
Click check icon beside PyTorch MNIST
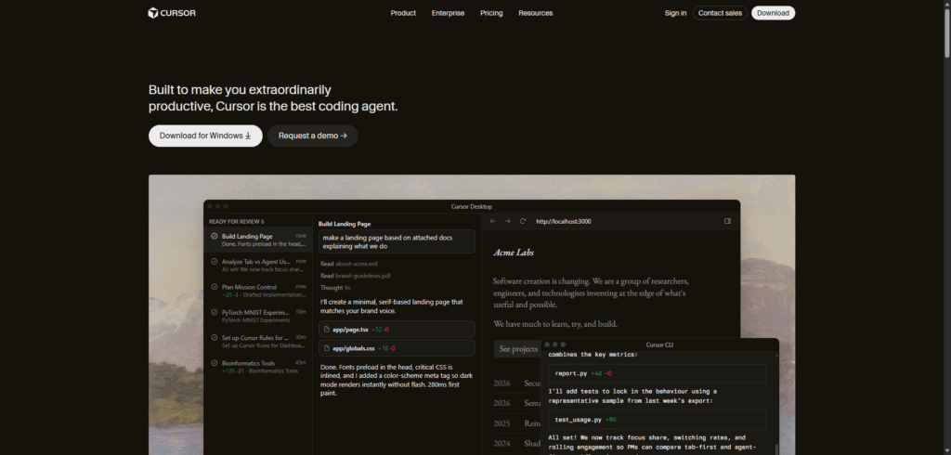click(215, 312)
